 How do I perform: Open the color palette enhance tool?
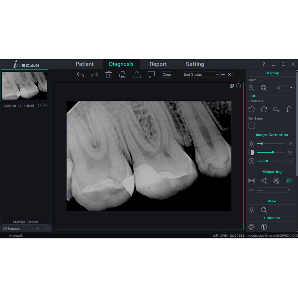(252, 227)
